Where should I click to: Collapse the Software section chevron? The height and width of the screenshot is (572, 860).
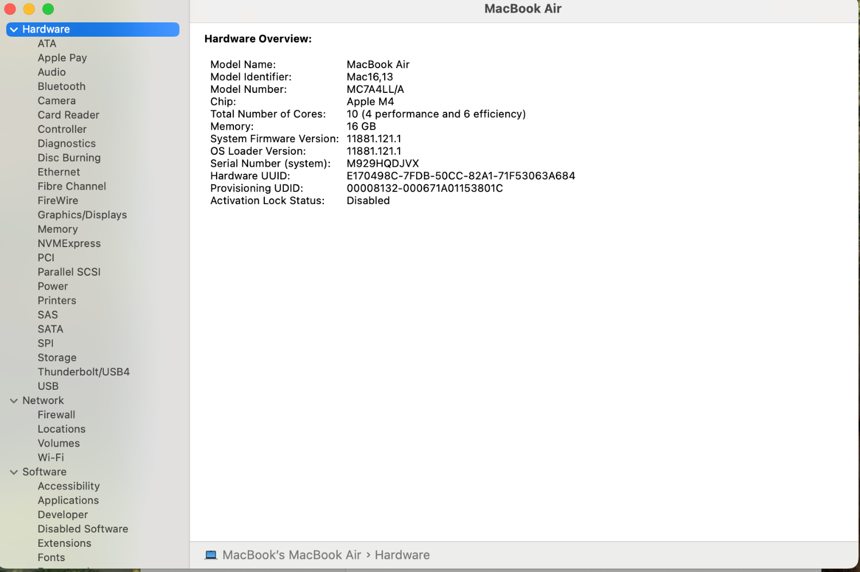click(14, 472)
